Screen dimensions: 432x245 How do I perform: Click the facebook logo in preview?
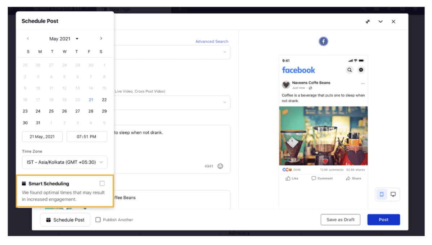pos(298,70)
